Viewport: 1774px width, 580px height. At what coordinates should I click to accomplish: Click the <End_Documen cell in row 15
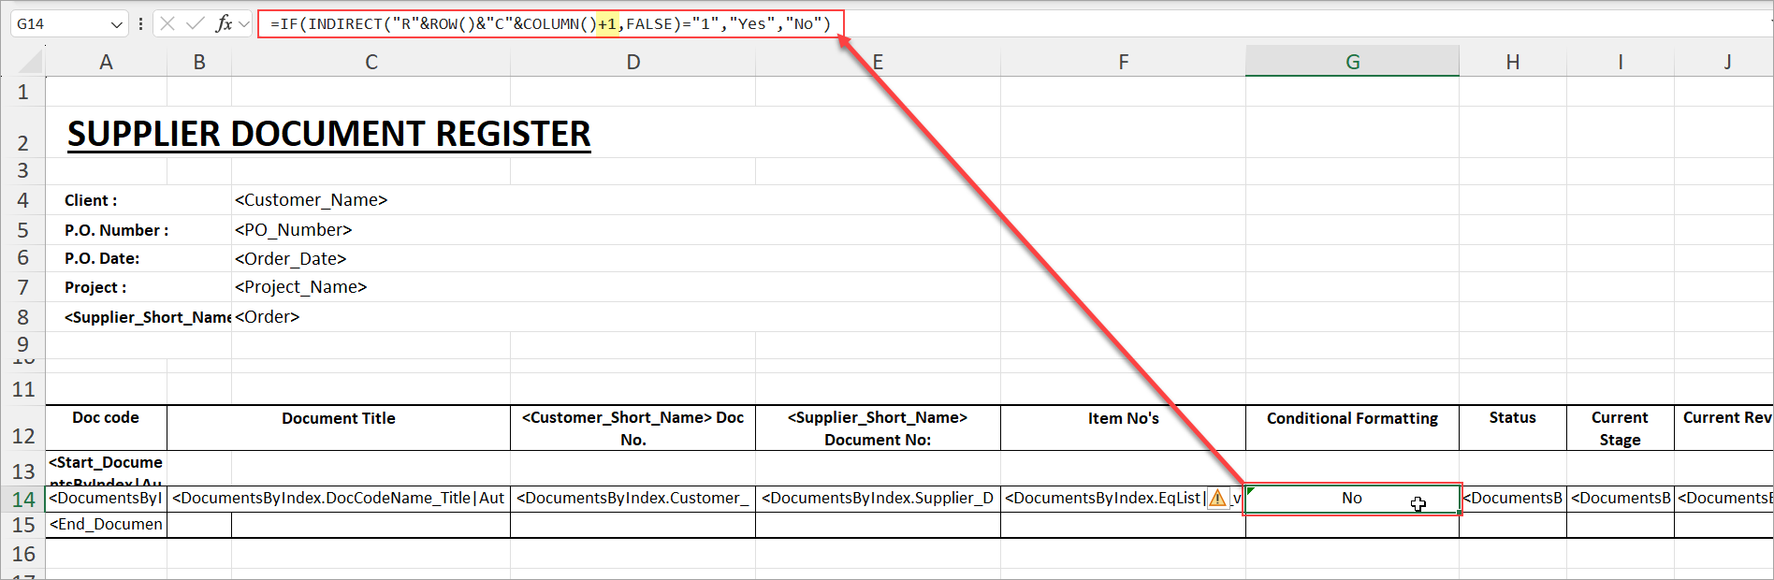[106, 525]
